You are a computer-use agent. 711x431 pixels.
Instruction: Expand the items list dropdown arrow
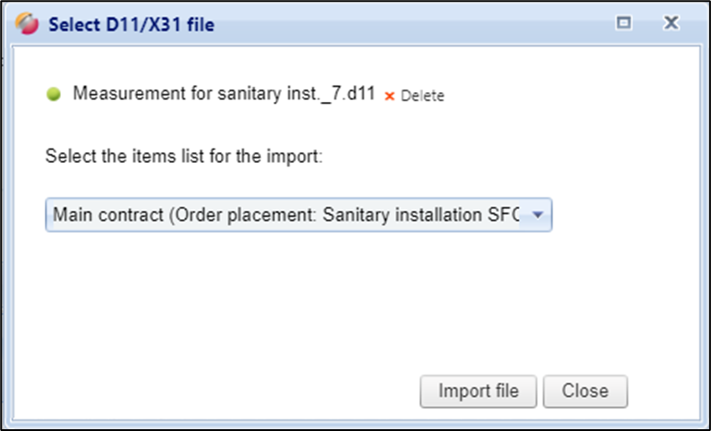point(537,215)
